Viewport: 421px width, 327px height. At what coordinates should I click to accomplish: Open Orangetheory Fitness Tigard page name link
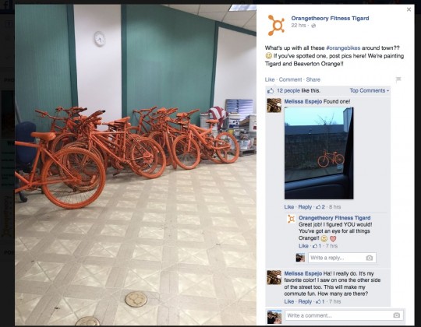330,18
